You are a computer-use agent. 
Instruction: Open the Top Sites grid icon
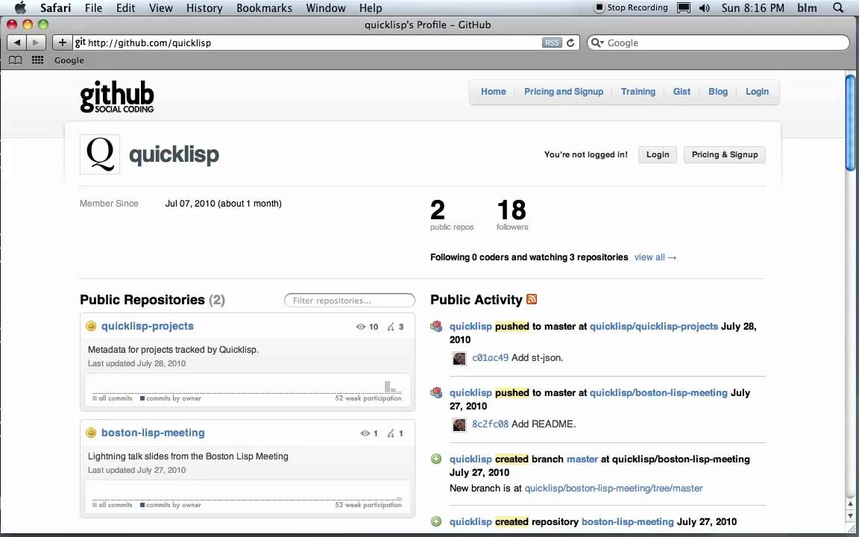click(37, 60)
